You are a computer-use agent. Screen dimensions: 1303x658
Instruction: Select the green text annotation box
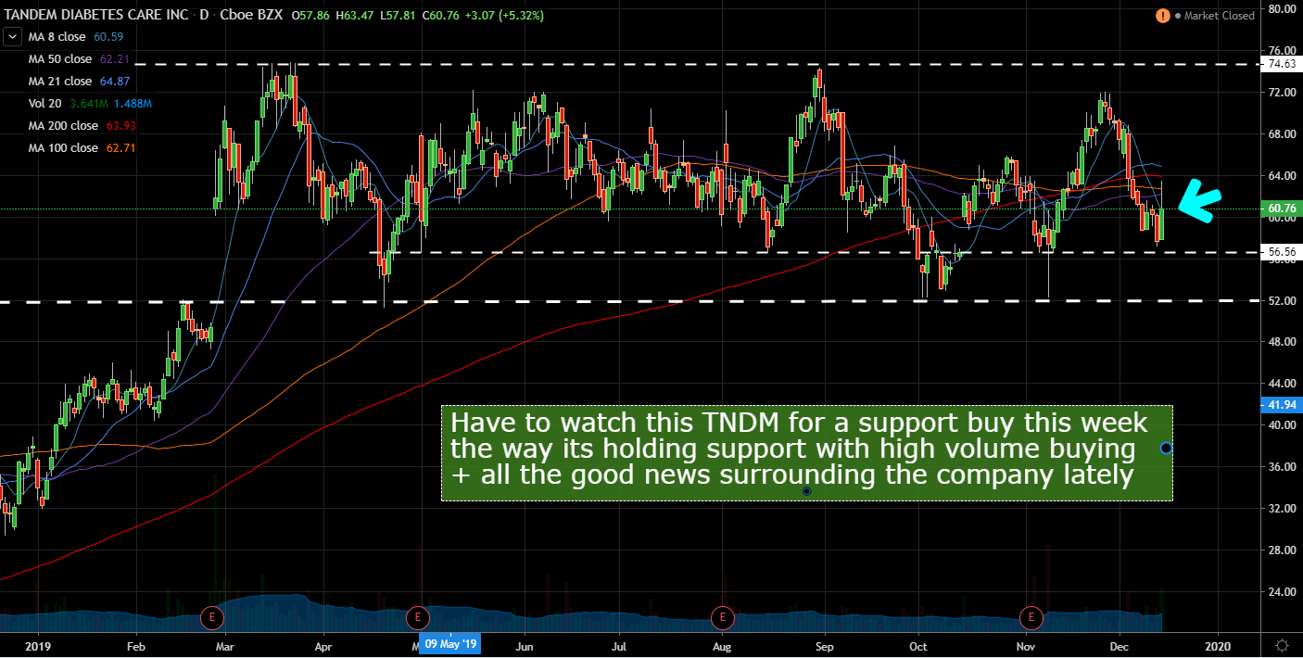click(x=807, y=453)
